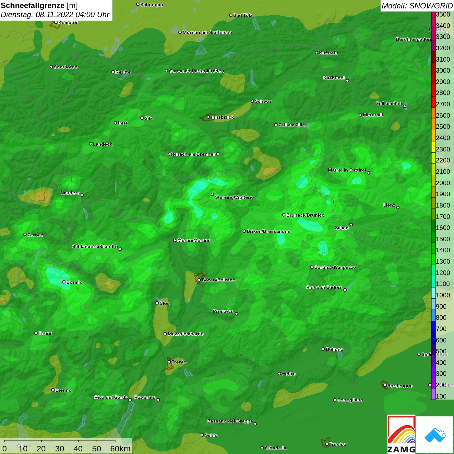Click the Feltre location dot
Screen dimensions: 454x454
click(280, 374)
